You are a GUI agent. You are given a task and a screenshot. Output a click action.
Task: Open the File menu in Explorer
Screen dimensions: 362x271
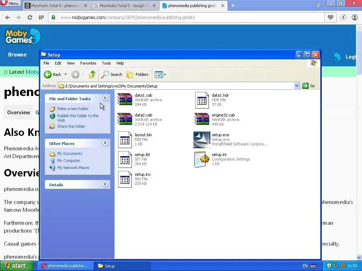click(46, 63)
